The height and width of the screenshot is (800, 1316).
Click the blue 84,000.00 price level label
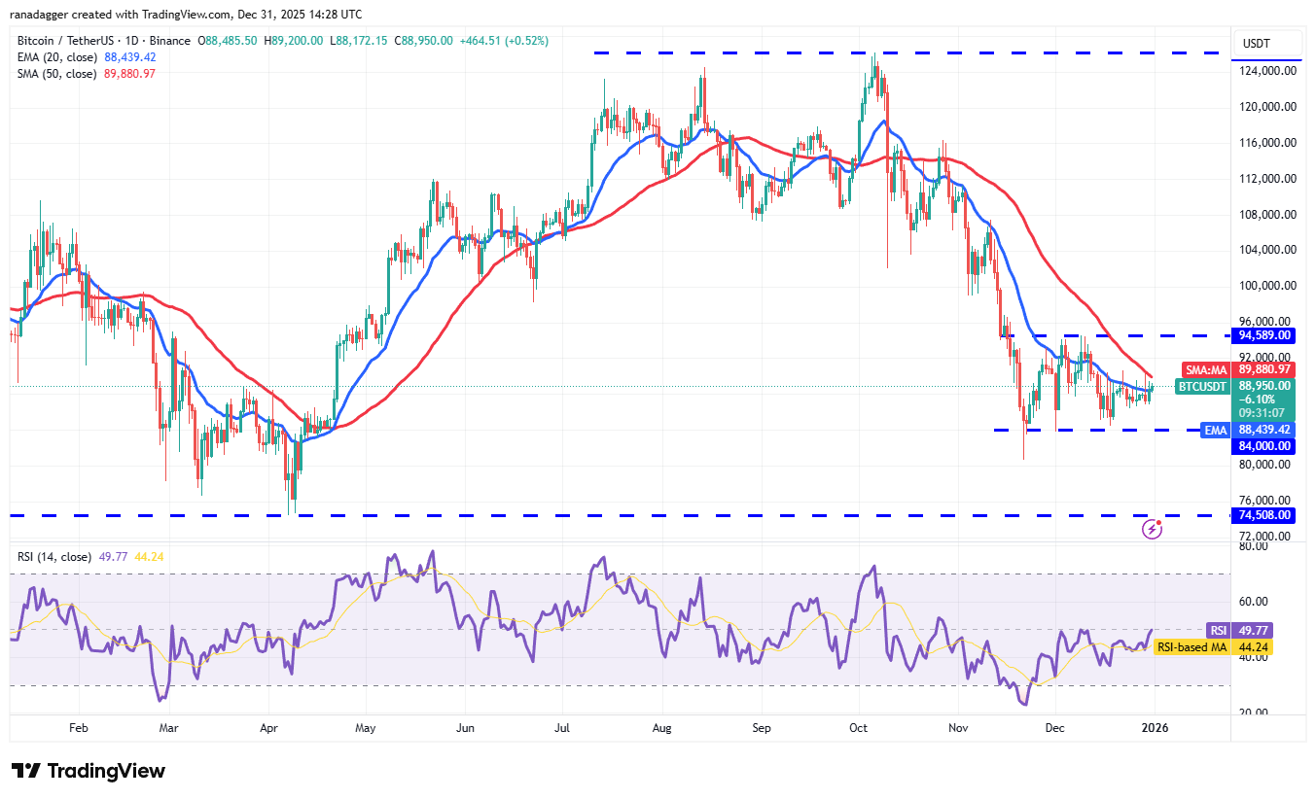1263,446
